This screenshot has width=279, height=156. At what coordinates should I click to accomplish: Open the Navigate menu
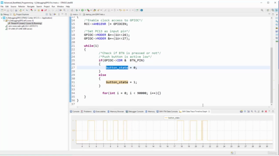pos(31,6)
